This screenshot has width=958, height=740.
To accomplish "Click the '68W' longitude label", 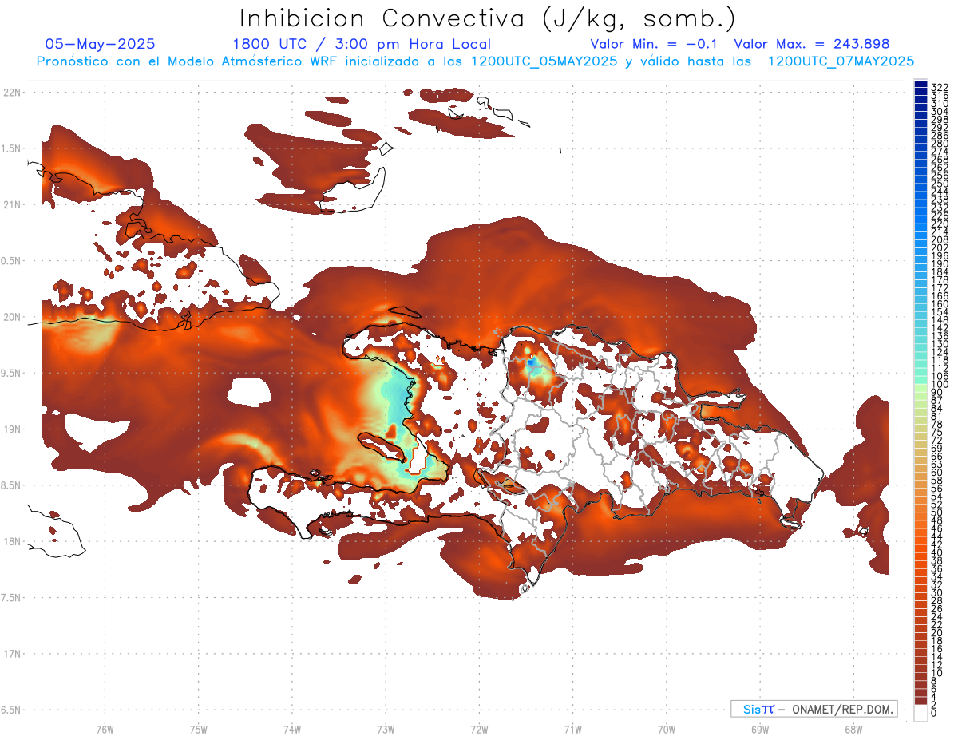I will coord(853,730).
